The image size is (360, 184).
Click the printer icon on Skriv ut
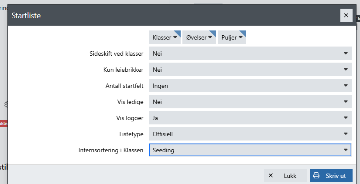[x=316, y=176]
